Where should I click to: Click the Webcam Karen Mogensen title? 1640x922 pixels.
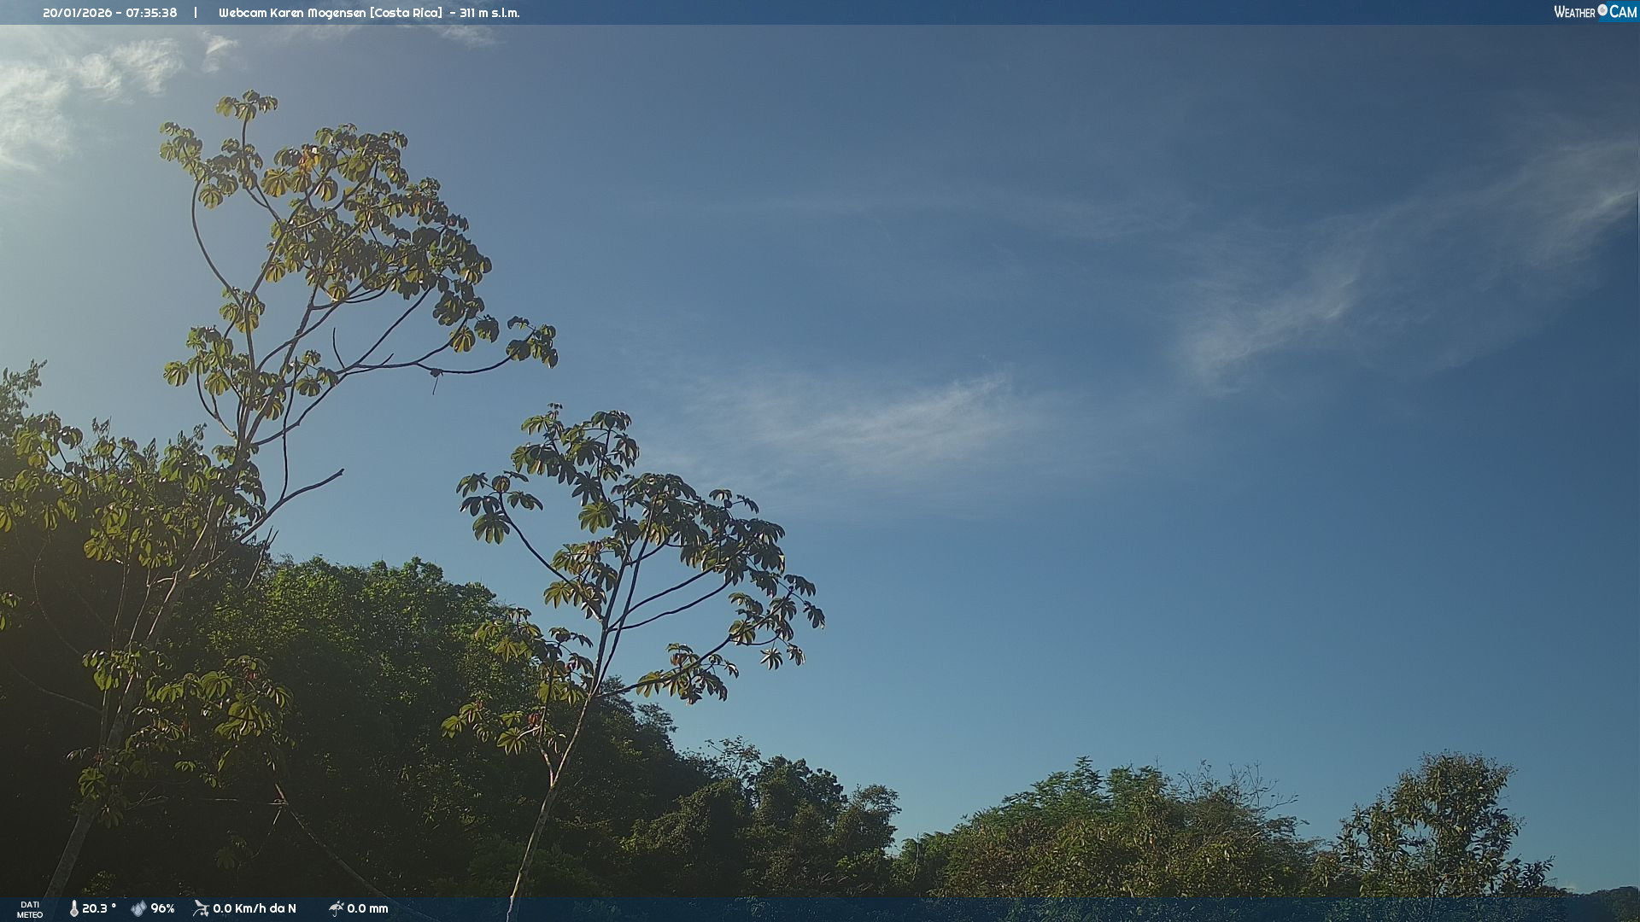pos(292,13)
